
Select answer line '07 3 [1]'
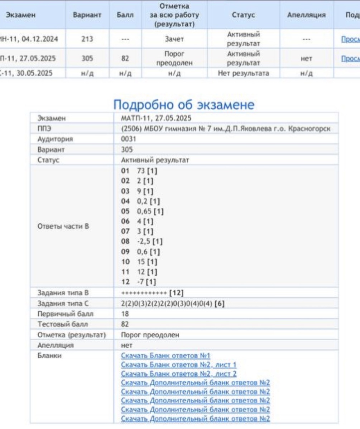(x=138, y=232)
